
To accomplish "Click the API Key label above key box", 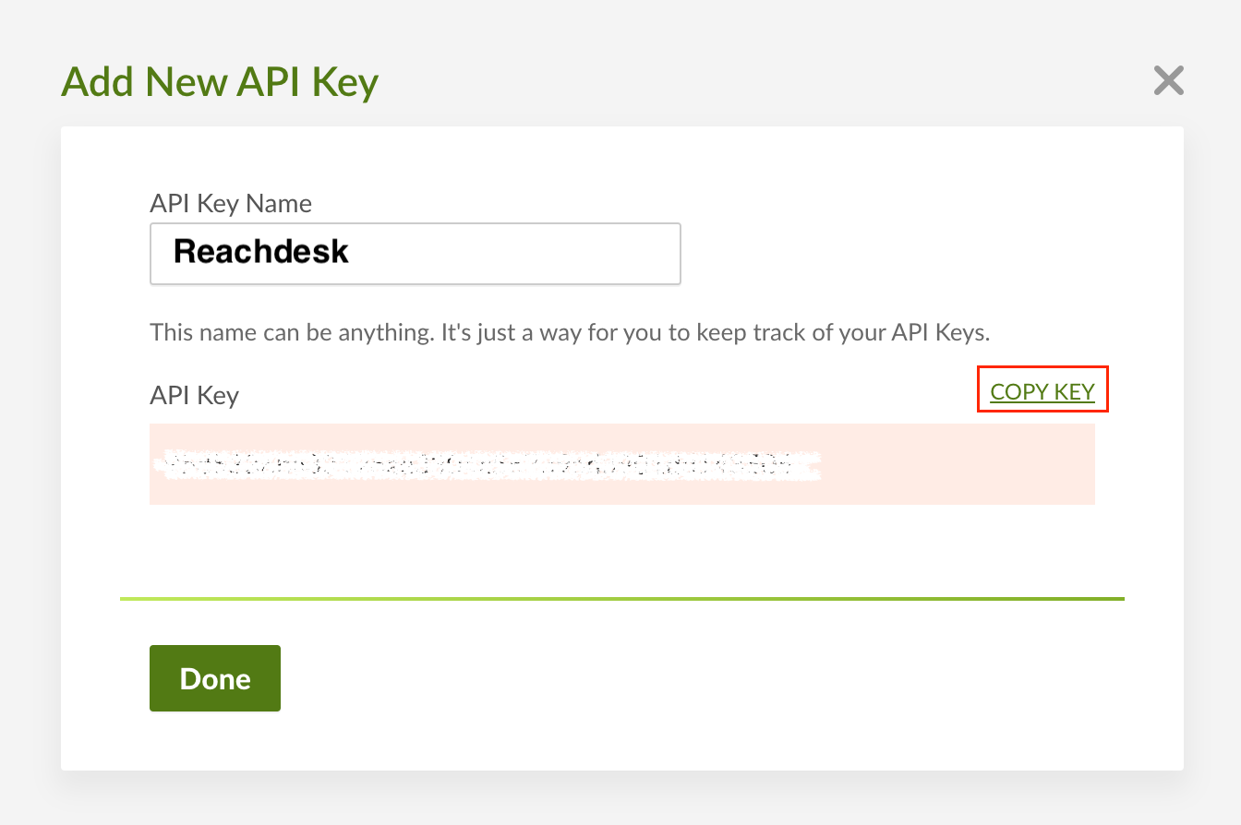I will (194, 395).
